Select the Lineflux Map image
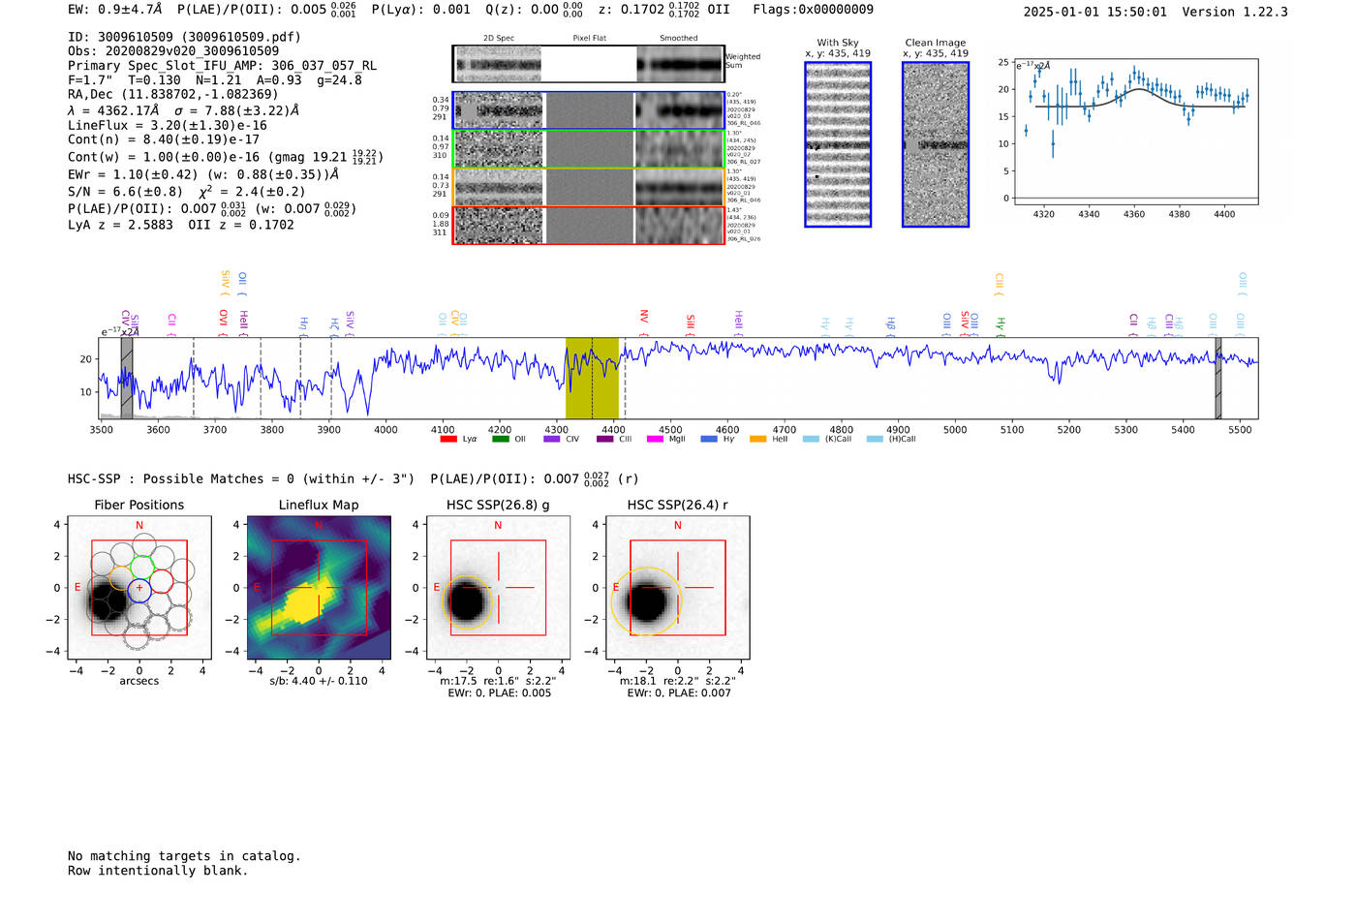Viewport: 1356px width, 923px height. click(319, 587)
